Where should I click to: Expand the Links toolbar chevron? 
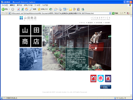pyautogui.click(x=125, y=13)
